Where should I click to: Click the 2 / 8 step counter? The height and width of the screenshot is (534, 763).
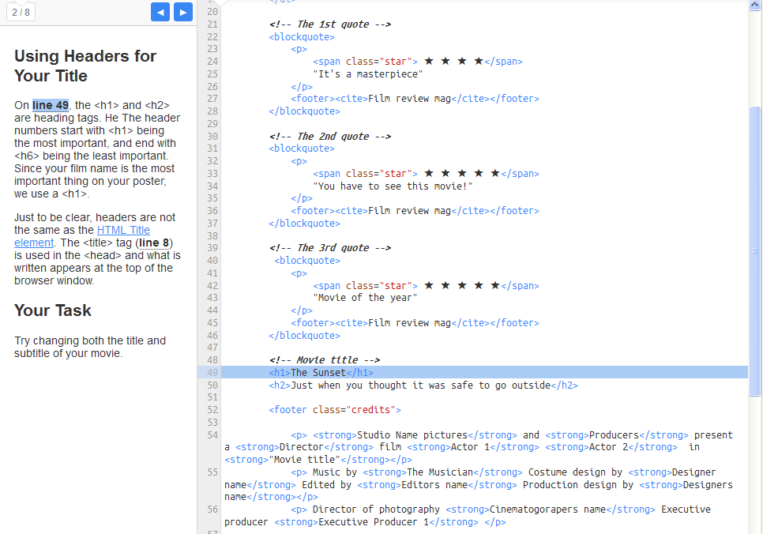(21, 12)
